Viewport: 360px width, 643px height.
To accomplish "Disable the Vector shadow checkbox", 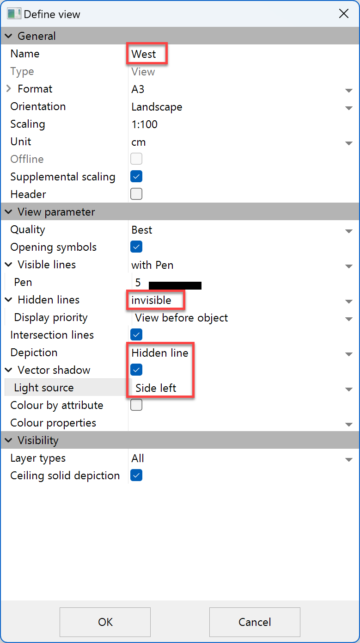I will [136, 370].
